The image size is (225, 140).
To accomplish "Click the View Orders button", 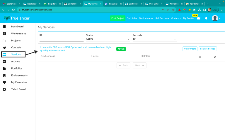I will pos(190,49).
